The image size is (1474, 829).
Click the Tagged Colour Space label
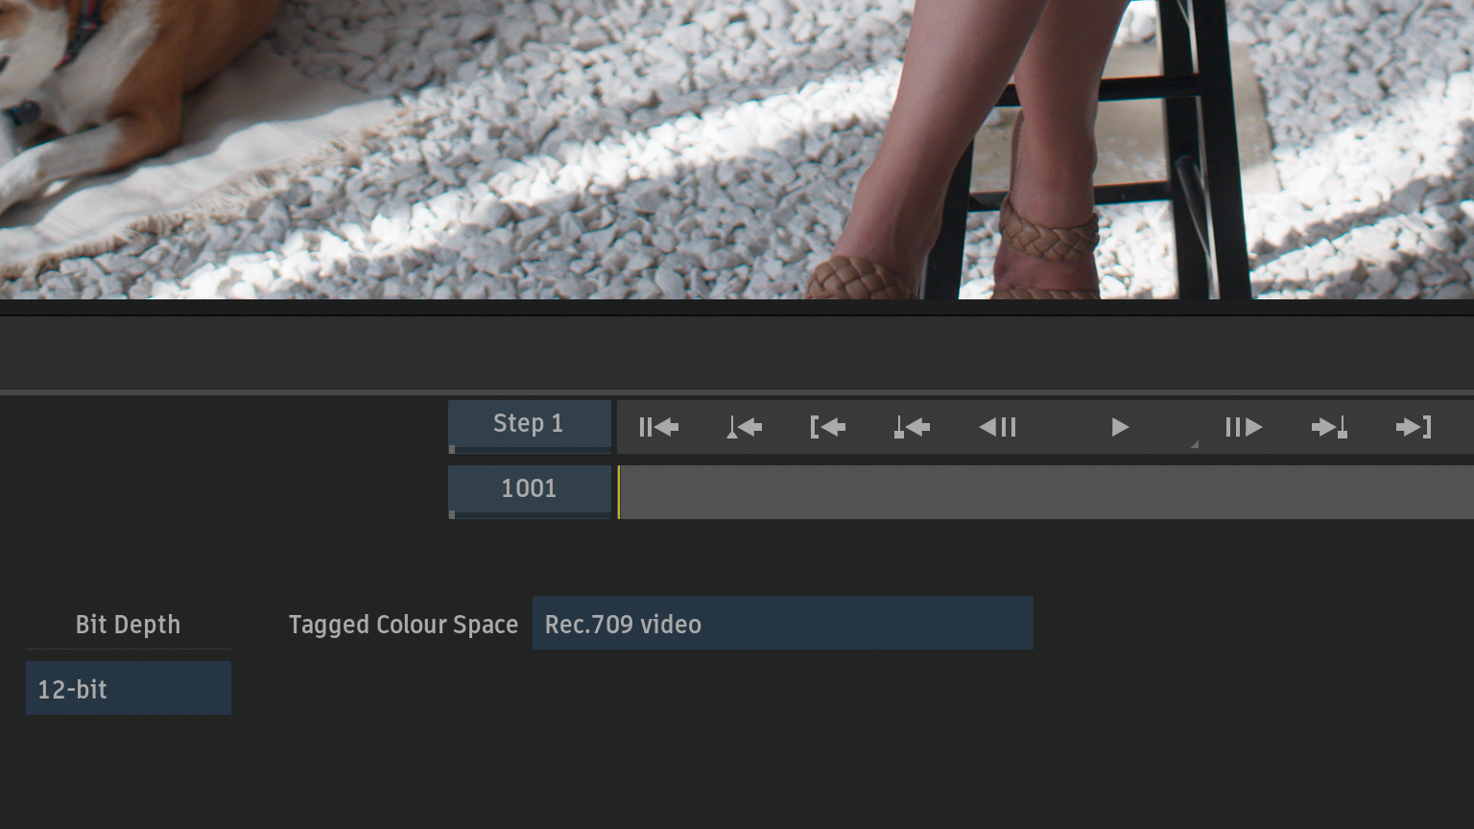click(x=403, y=625)
